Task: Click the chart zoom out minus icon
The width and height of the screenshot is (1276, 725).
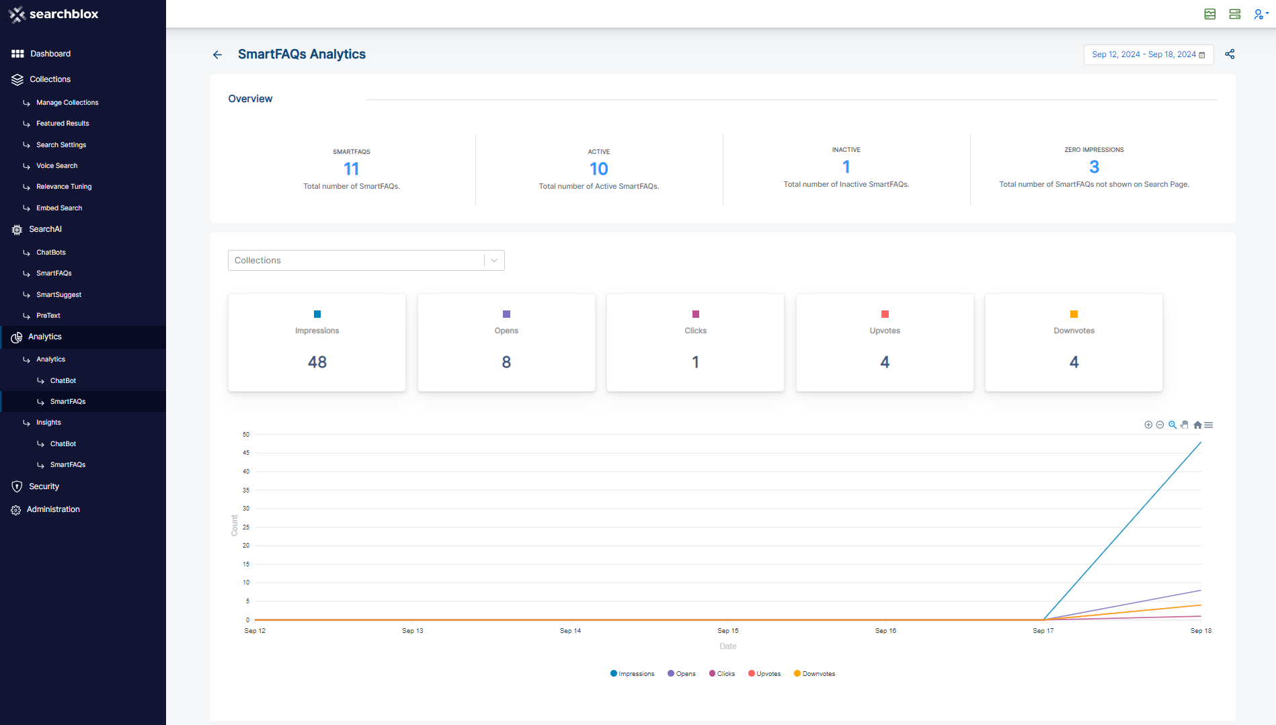Action: coord(1160,425)
